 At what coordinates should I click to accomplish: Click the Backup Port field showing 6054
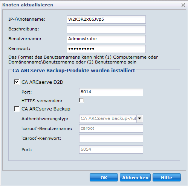tap(111, 150)
